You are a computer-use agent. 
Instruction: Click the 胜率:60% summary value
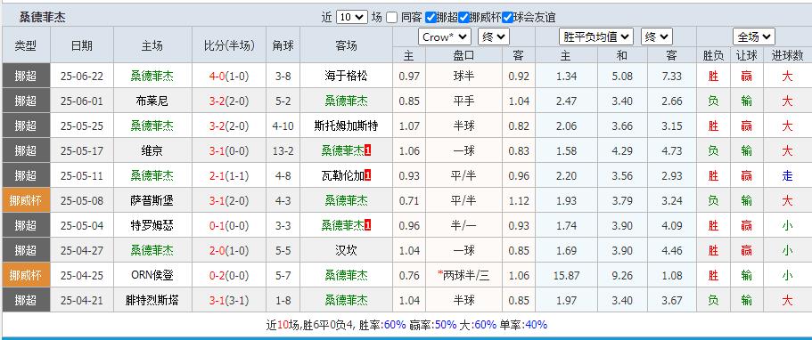(x=382, y=325)
